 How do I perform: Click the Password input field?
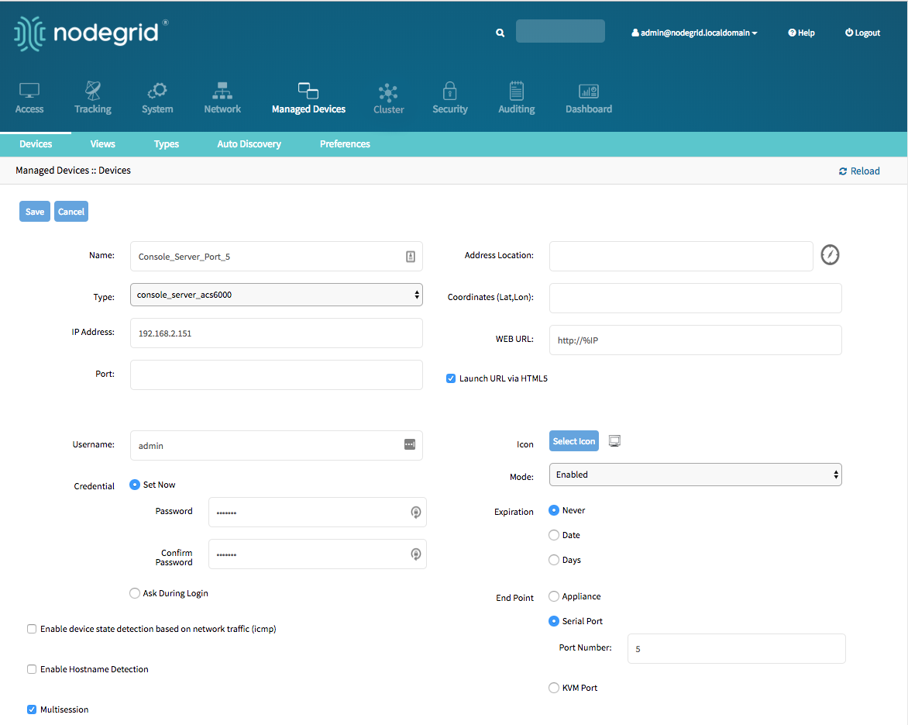click(x=318, y=513)
